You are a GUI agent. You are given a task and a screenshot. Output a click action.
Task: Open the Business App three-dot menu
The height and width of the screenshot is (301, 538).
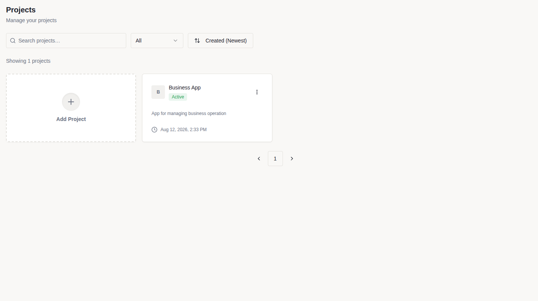(x=257, y=92)
